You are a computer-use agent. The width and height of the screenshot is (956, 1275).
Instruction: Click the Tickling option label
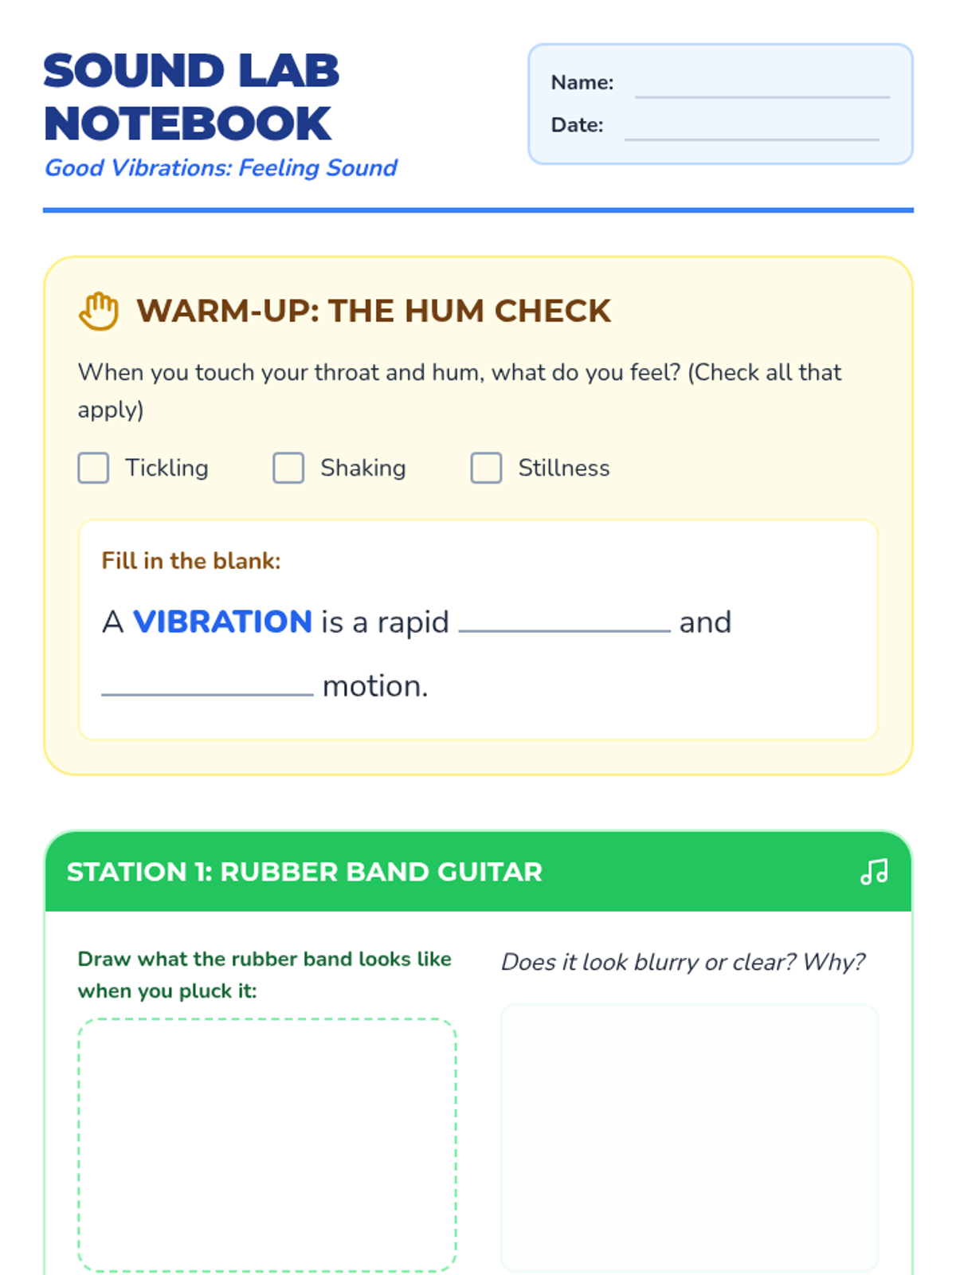pyautogui.click(x=167, y=468)
